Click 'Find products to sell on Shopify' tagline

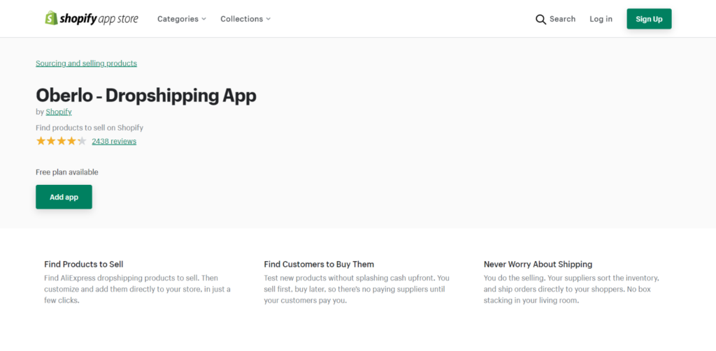point(89,128)
